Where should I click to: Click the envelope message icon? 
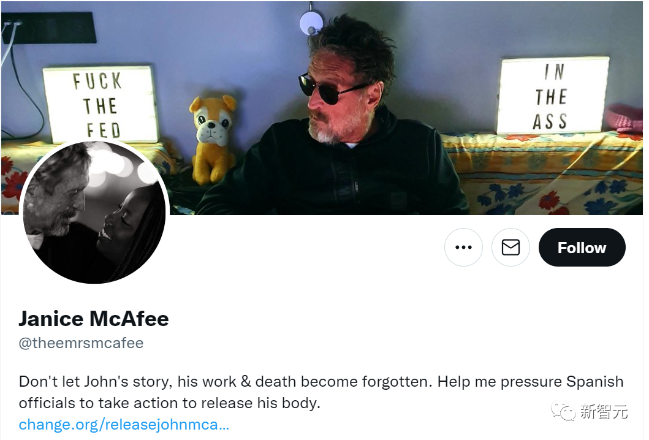click(x=510, y=247)
